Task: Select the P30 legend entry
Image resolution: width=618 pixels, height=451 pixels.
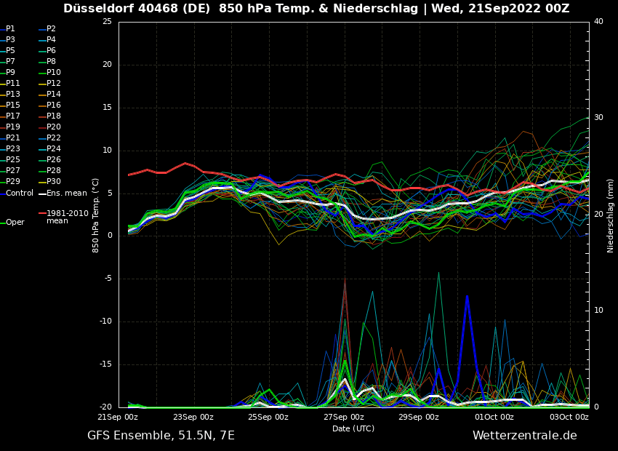Action: click(54, 182)
